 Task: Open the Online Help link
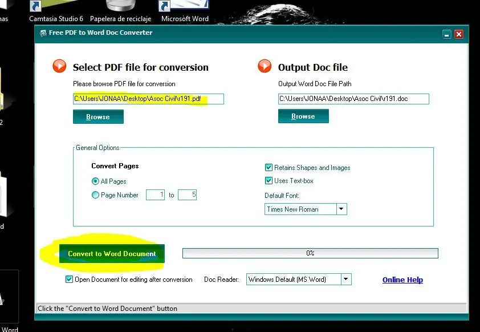[402, 280]
